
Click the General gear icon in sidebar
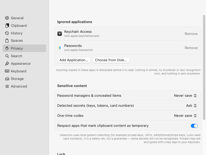[7, 18]
